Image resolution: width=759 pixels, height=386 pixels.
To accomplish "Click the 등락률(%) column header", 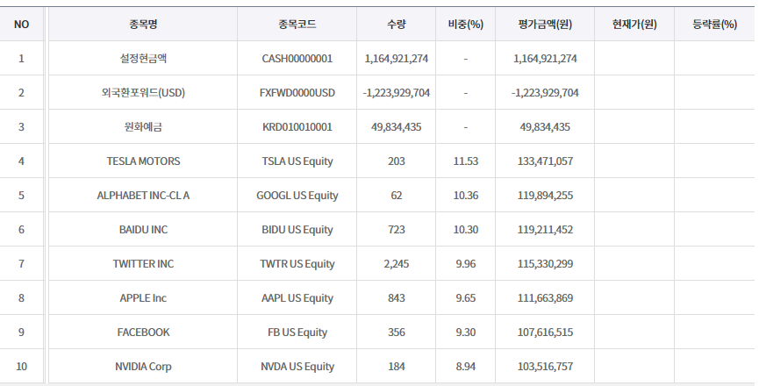I will [714, 25].
